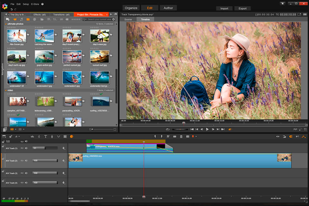
Task: Select the Title (T) tool in timeline toolbar
Action: [45, 136]
